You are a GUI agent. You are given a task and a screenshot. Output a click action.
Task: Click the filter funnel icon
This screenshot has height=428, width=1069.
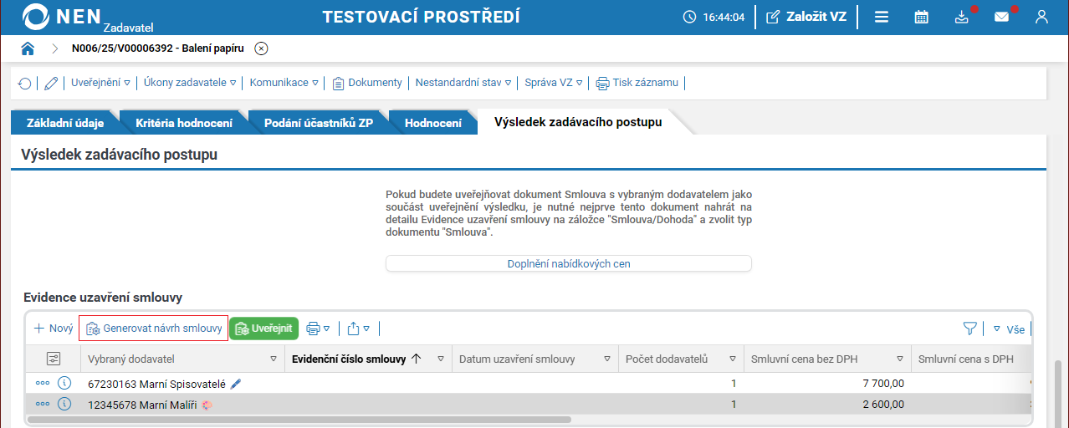[x=970, y=329]
